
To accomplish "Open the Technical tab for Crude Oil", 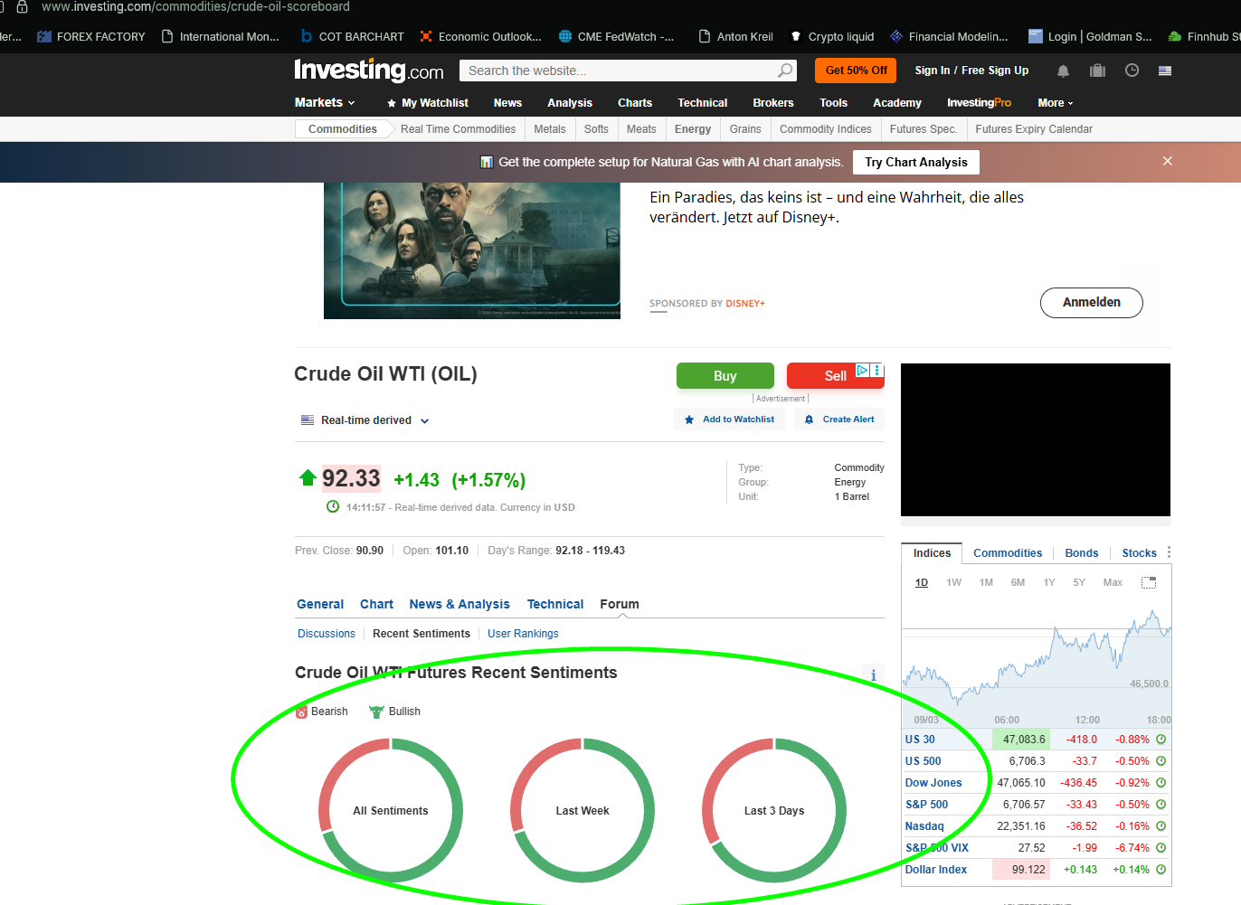I will [554, 604].
